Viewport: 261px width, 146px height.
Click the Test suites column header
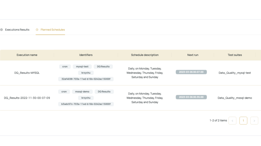coord(235,55)
